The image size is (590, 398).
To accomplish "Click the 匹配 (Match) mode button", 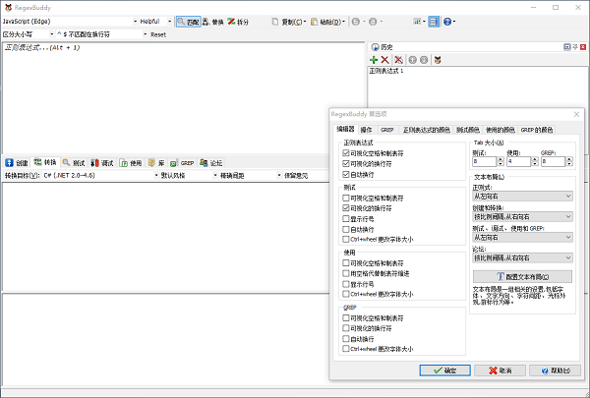I will (x=188, y=21).
